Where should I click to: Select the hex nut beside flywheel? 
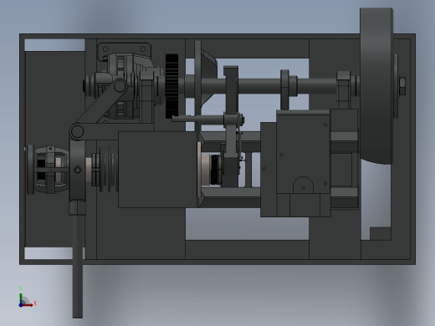[x=402, y=86]
